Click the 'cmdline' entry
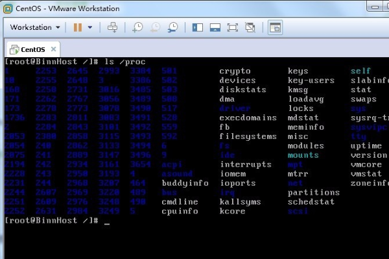 180,202
